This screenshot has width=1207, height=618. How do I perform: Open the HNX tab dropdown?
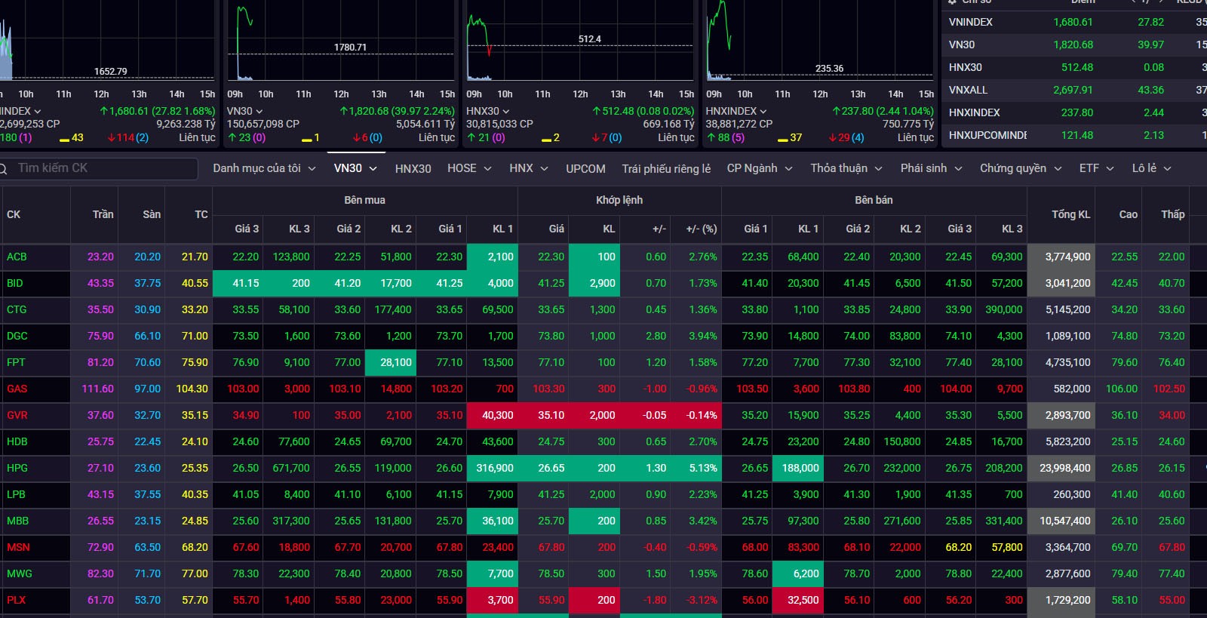[x=529, y=168]
